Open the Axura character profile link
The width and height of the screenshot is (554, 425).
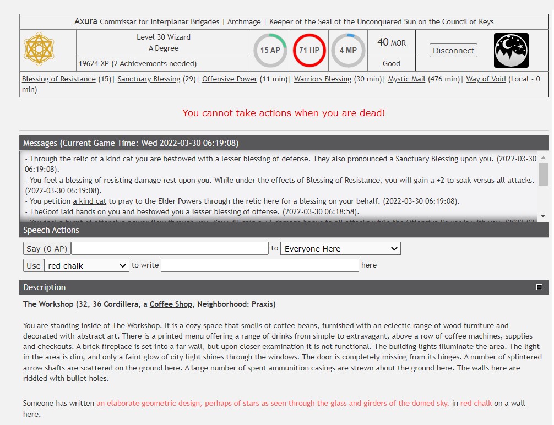(x=86, y=22)
